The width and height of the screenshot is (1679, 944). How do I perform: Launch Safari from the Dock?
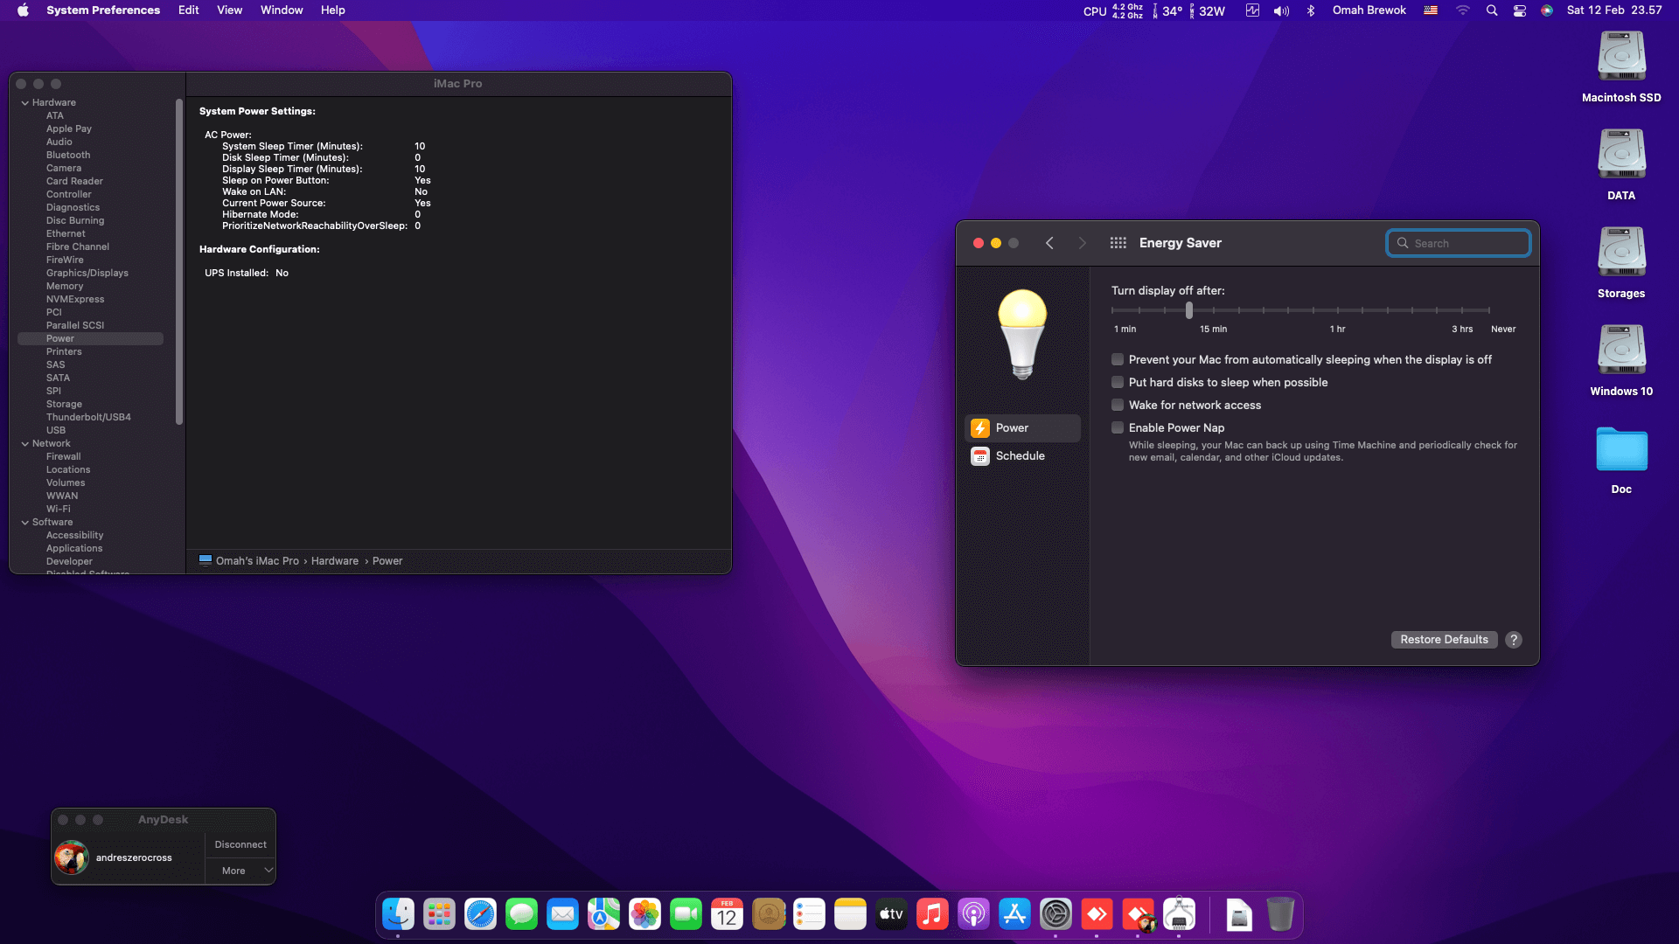481,914
